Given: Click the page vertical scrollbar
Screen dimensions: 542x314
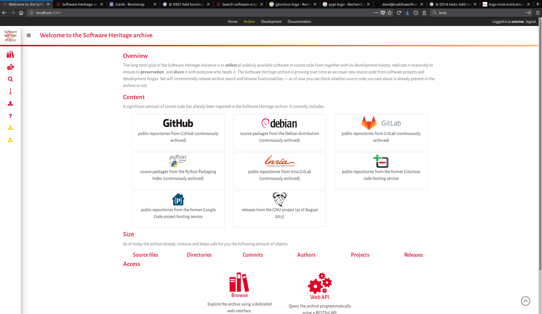Looking at the screenshot, I should (x=540, y=144).
